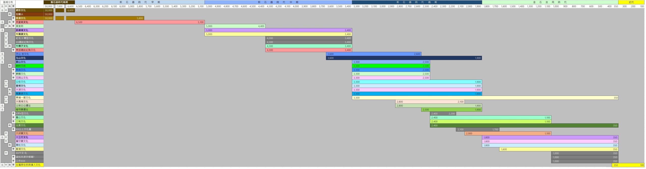The width and height of the screenshot is (646, 169).
Task: Click the orange 大邱園文化 timeline bar
Action: [508, 133]
